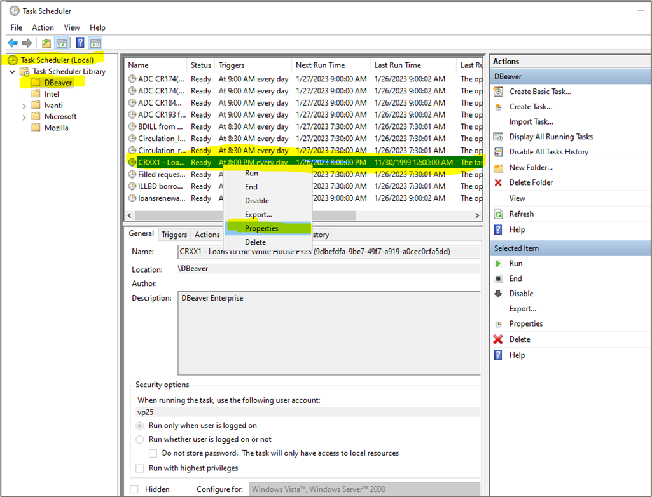Check Run with highest privileges
The height and width of the screenshot is (497, 652).
[x=140, y=468]
